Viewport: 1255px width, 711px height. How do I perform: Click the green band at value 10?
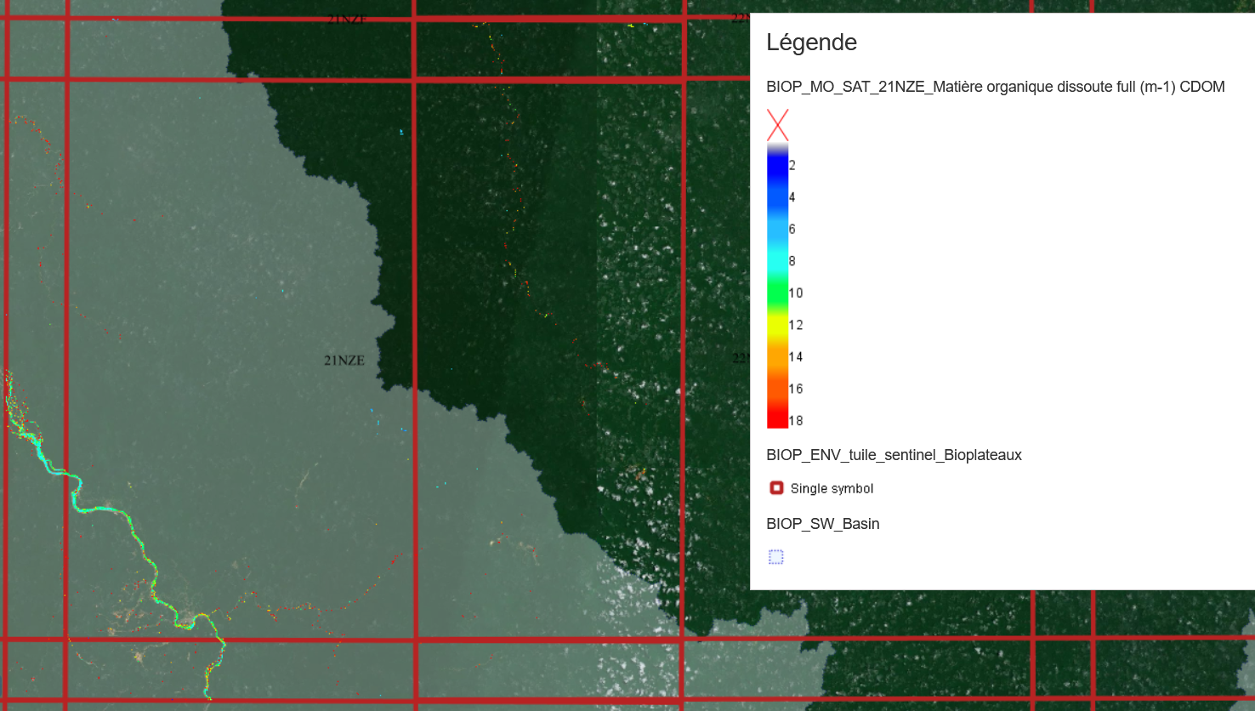(x=777, y=293)
